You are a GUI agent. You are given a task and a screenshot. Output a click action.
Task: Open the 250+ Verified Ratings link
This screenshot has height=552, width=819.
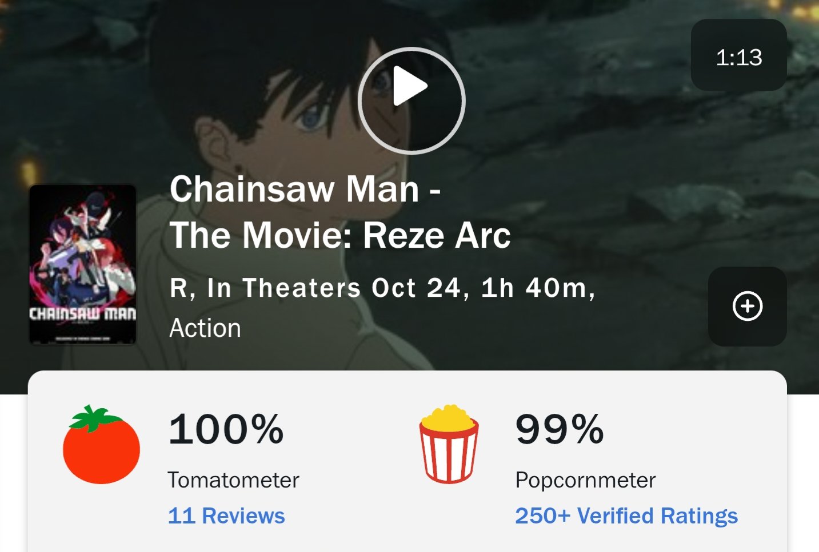click(x=626, y=516)
